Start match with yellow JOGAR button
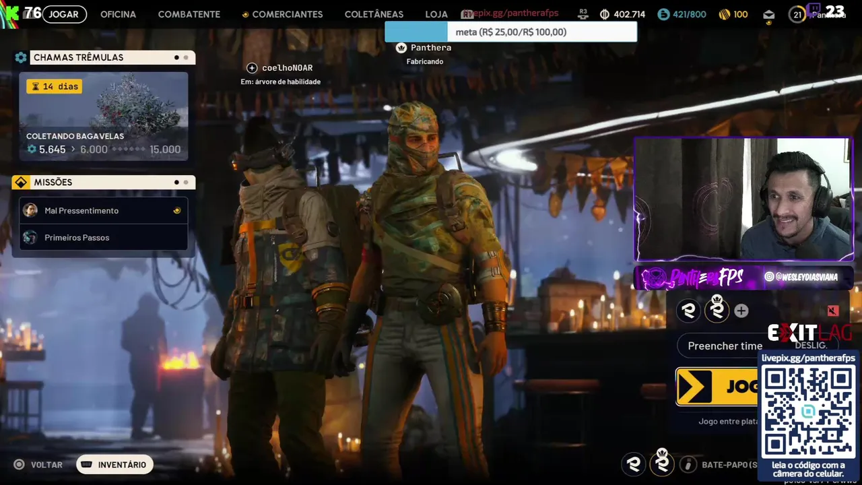Viewport: 862px width, 485px height. (x=717, y=387)
